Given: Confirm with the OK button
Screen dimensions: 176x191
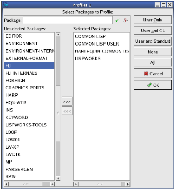Looking at the screenshot, I should tap(153, 85).
